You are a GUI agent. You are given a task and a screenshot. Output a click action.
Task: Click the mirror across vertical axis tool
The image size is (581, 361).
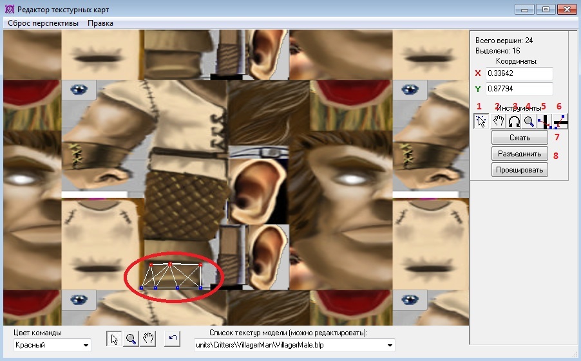click(544, 121)
